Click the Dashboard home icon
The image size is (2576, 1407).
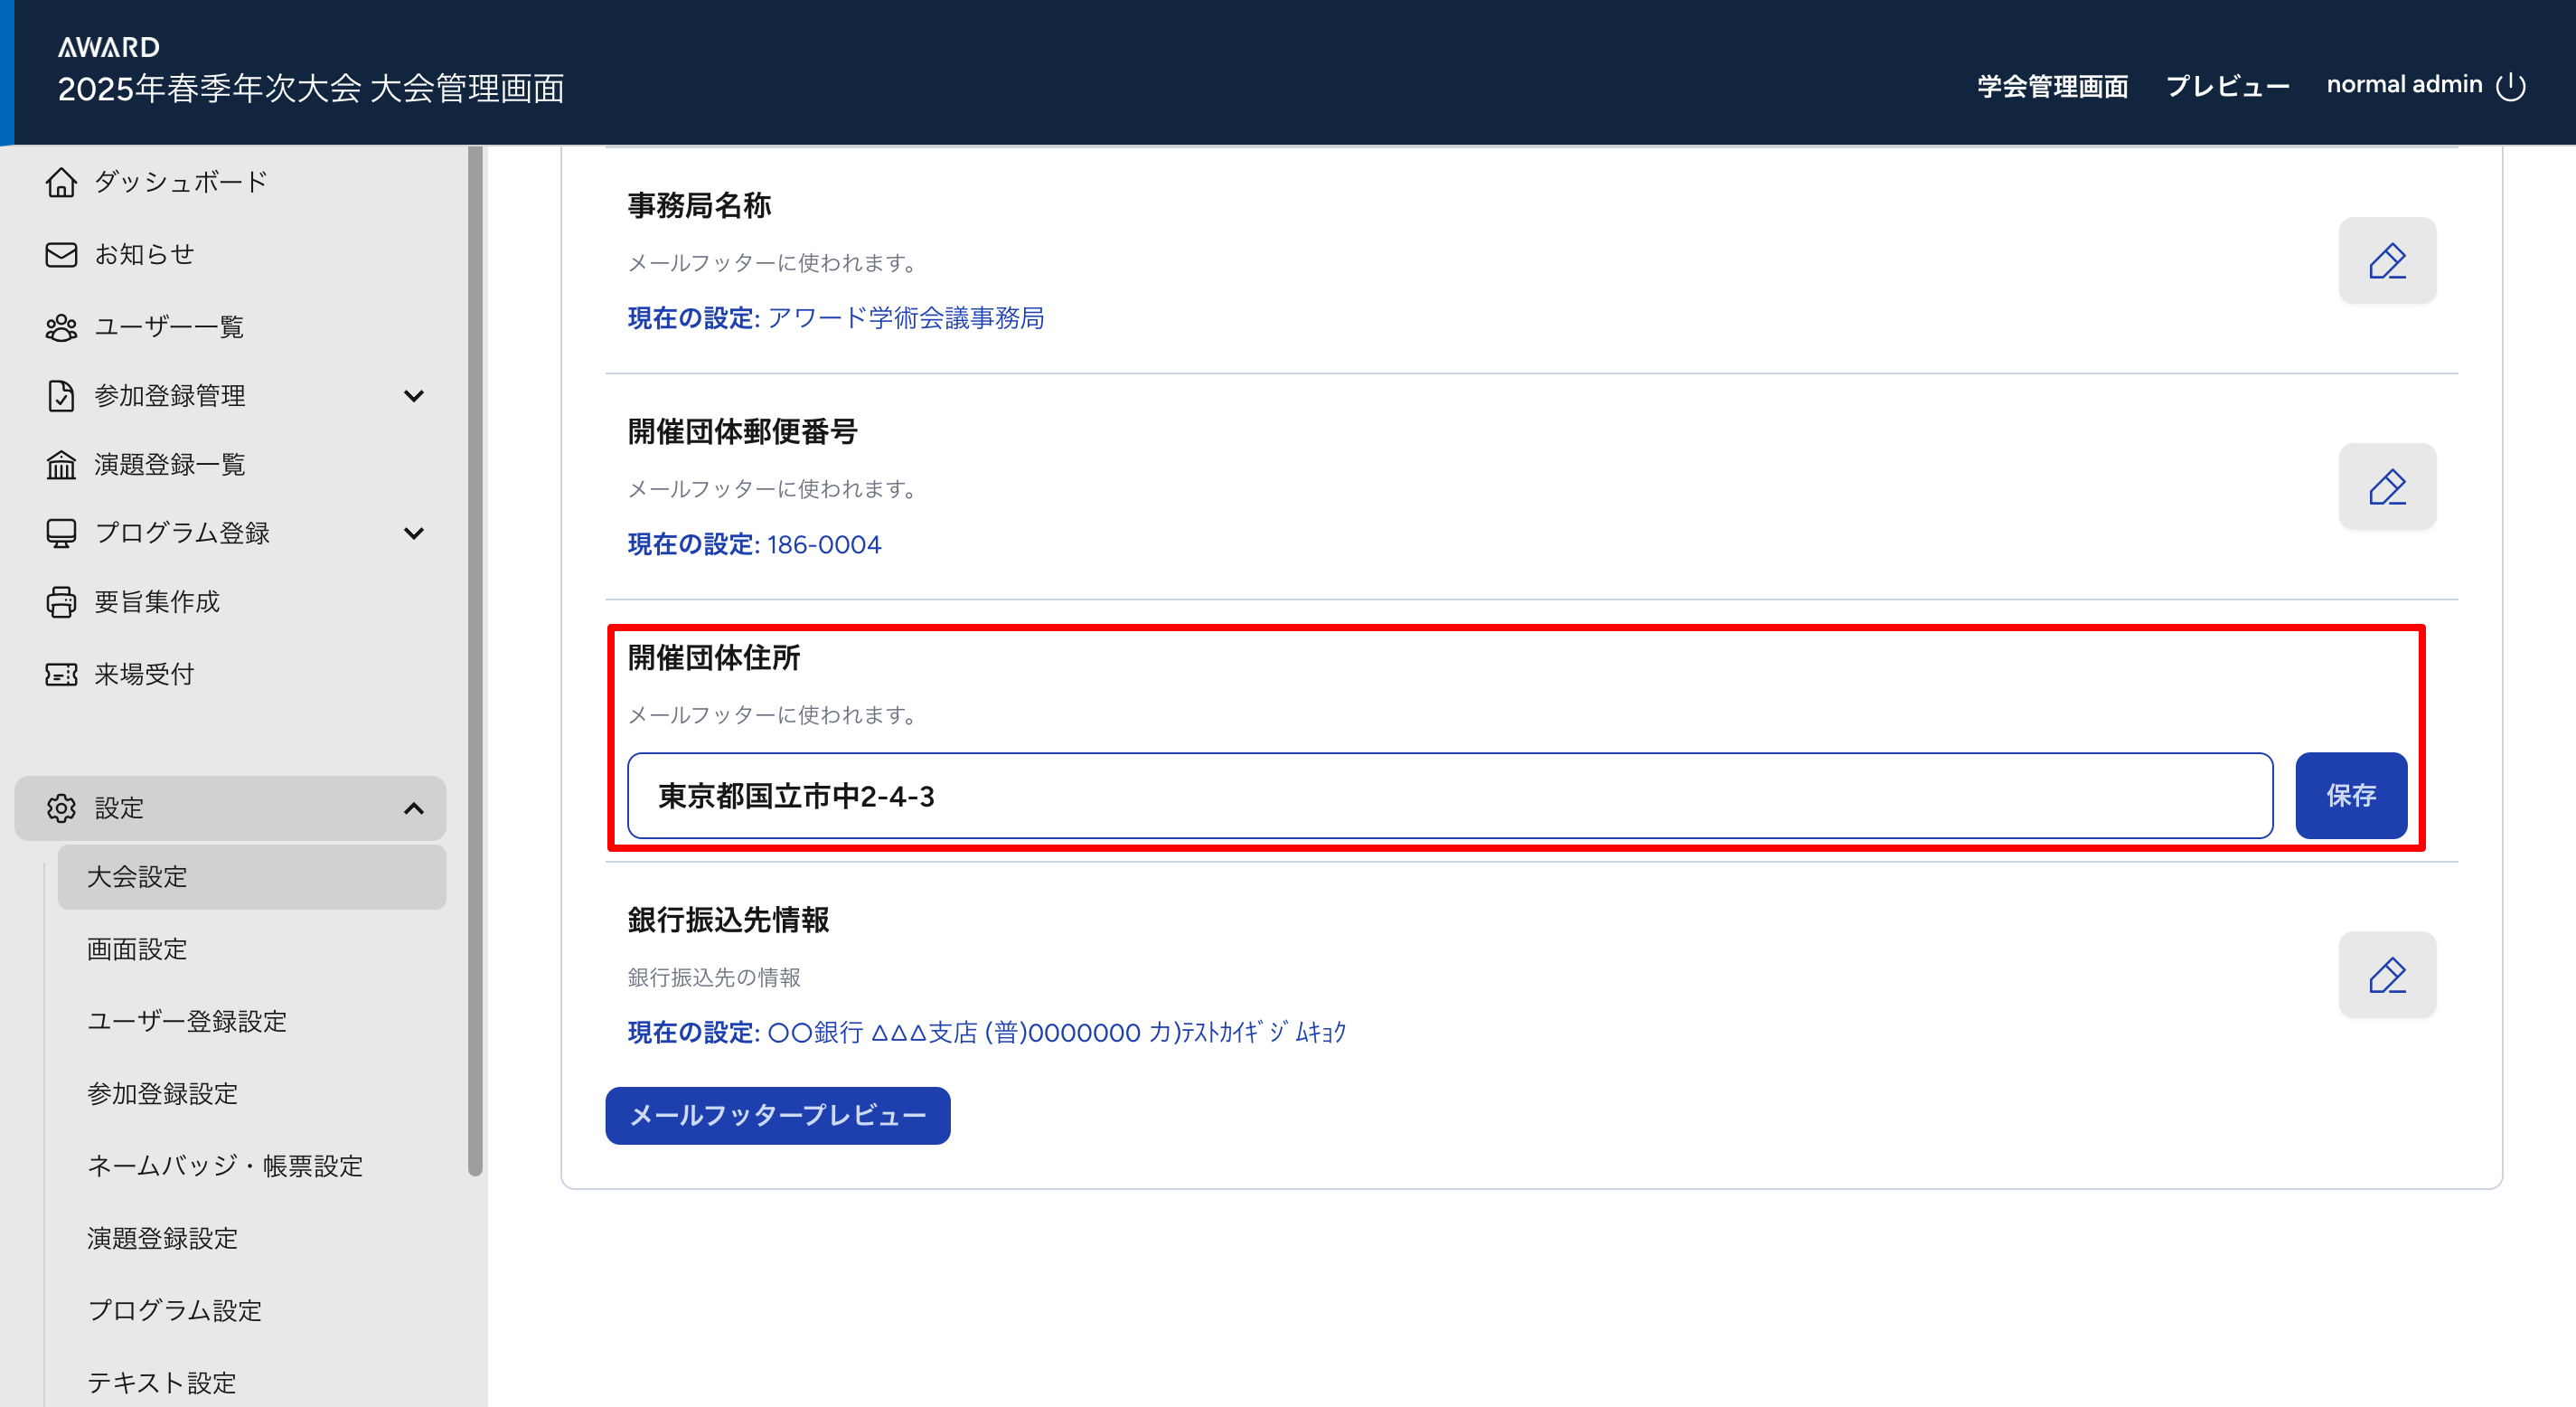[61, 182]
